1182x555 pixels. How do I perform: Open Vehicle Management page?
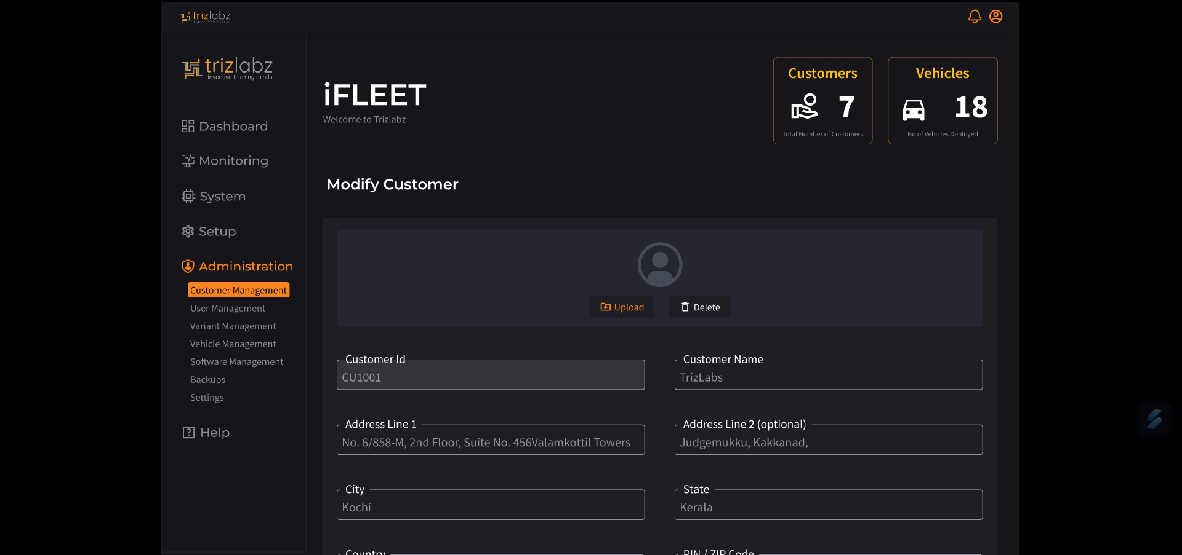point(233,344)
